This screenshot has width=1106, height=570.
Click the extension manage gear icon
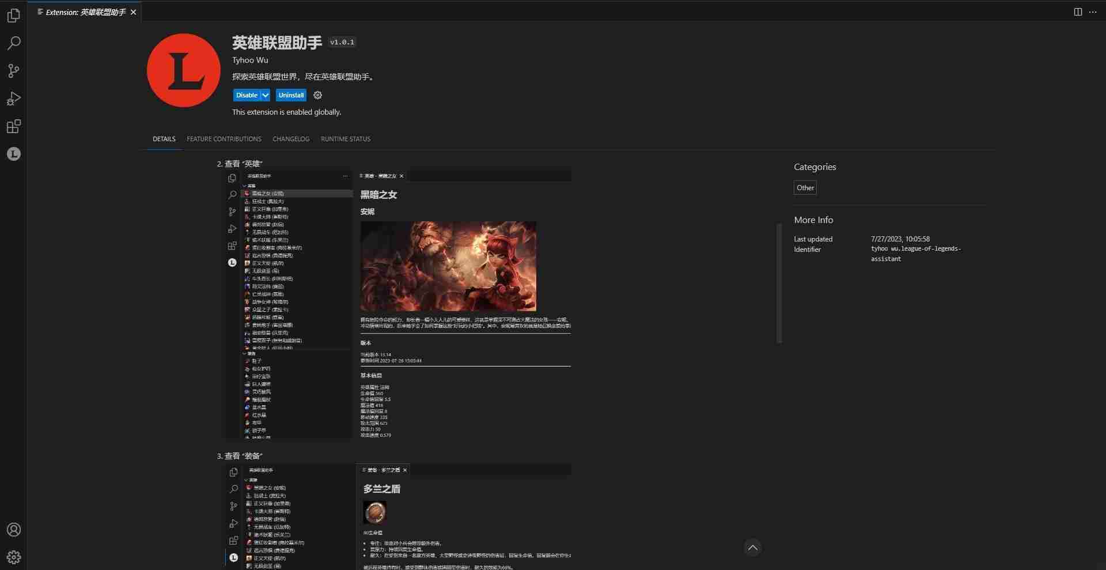click(317, 95)
